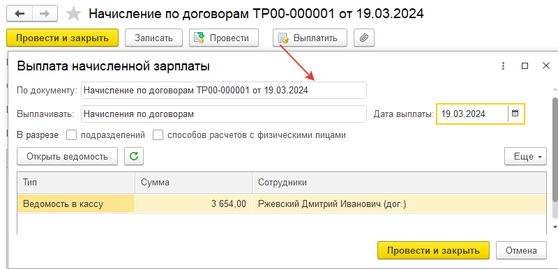Sort by Сумма column header
Image resolution: width=558 pixels, height=269 pixels.
pyautogui.click(x=194, y=183)
